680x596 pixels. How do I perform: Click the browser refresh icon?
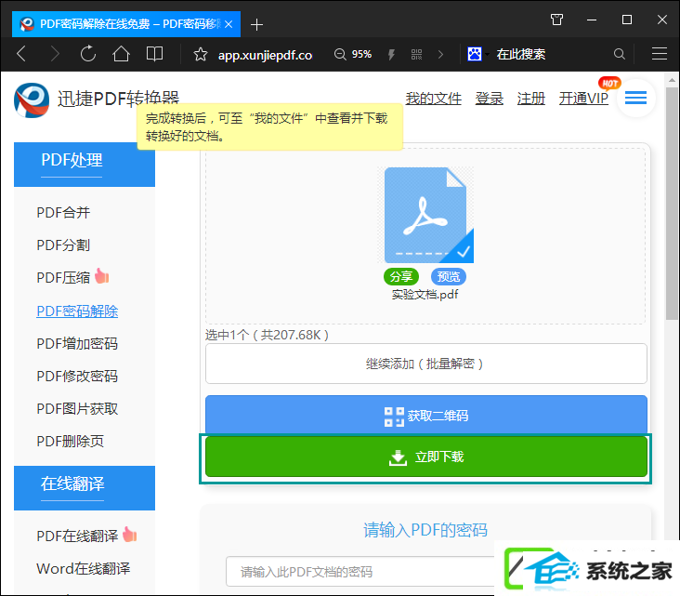click(88, 54)
